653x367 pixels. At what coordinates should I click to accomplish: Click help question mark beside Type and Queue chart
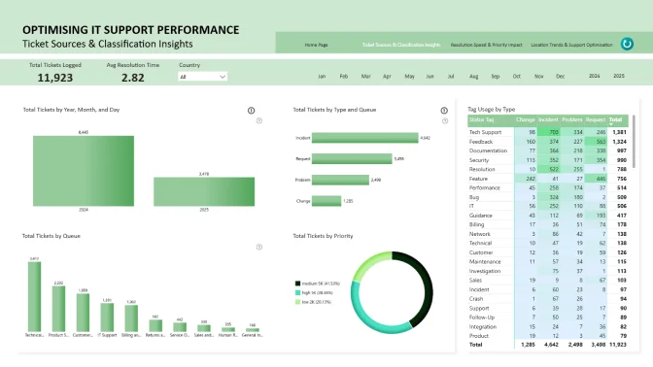[445, 121]
